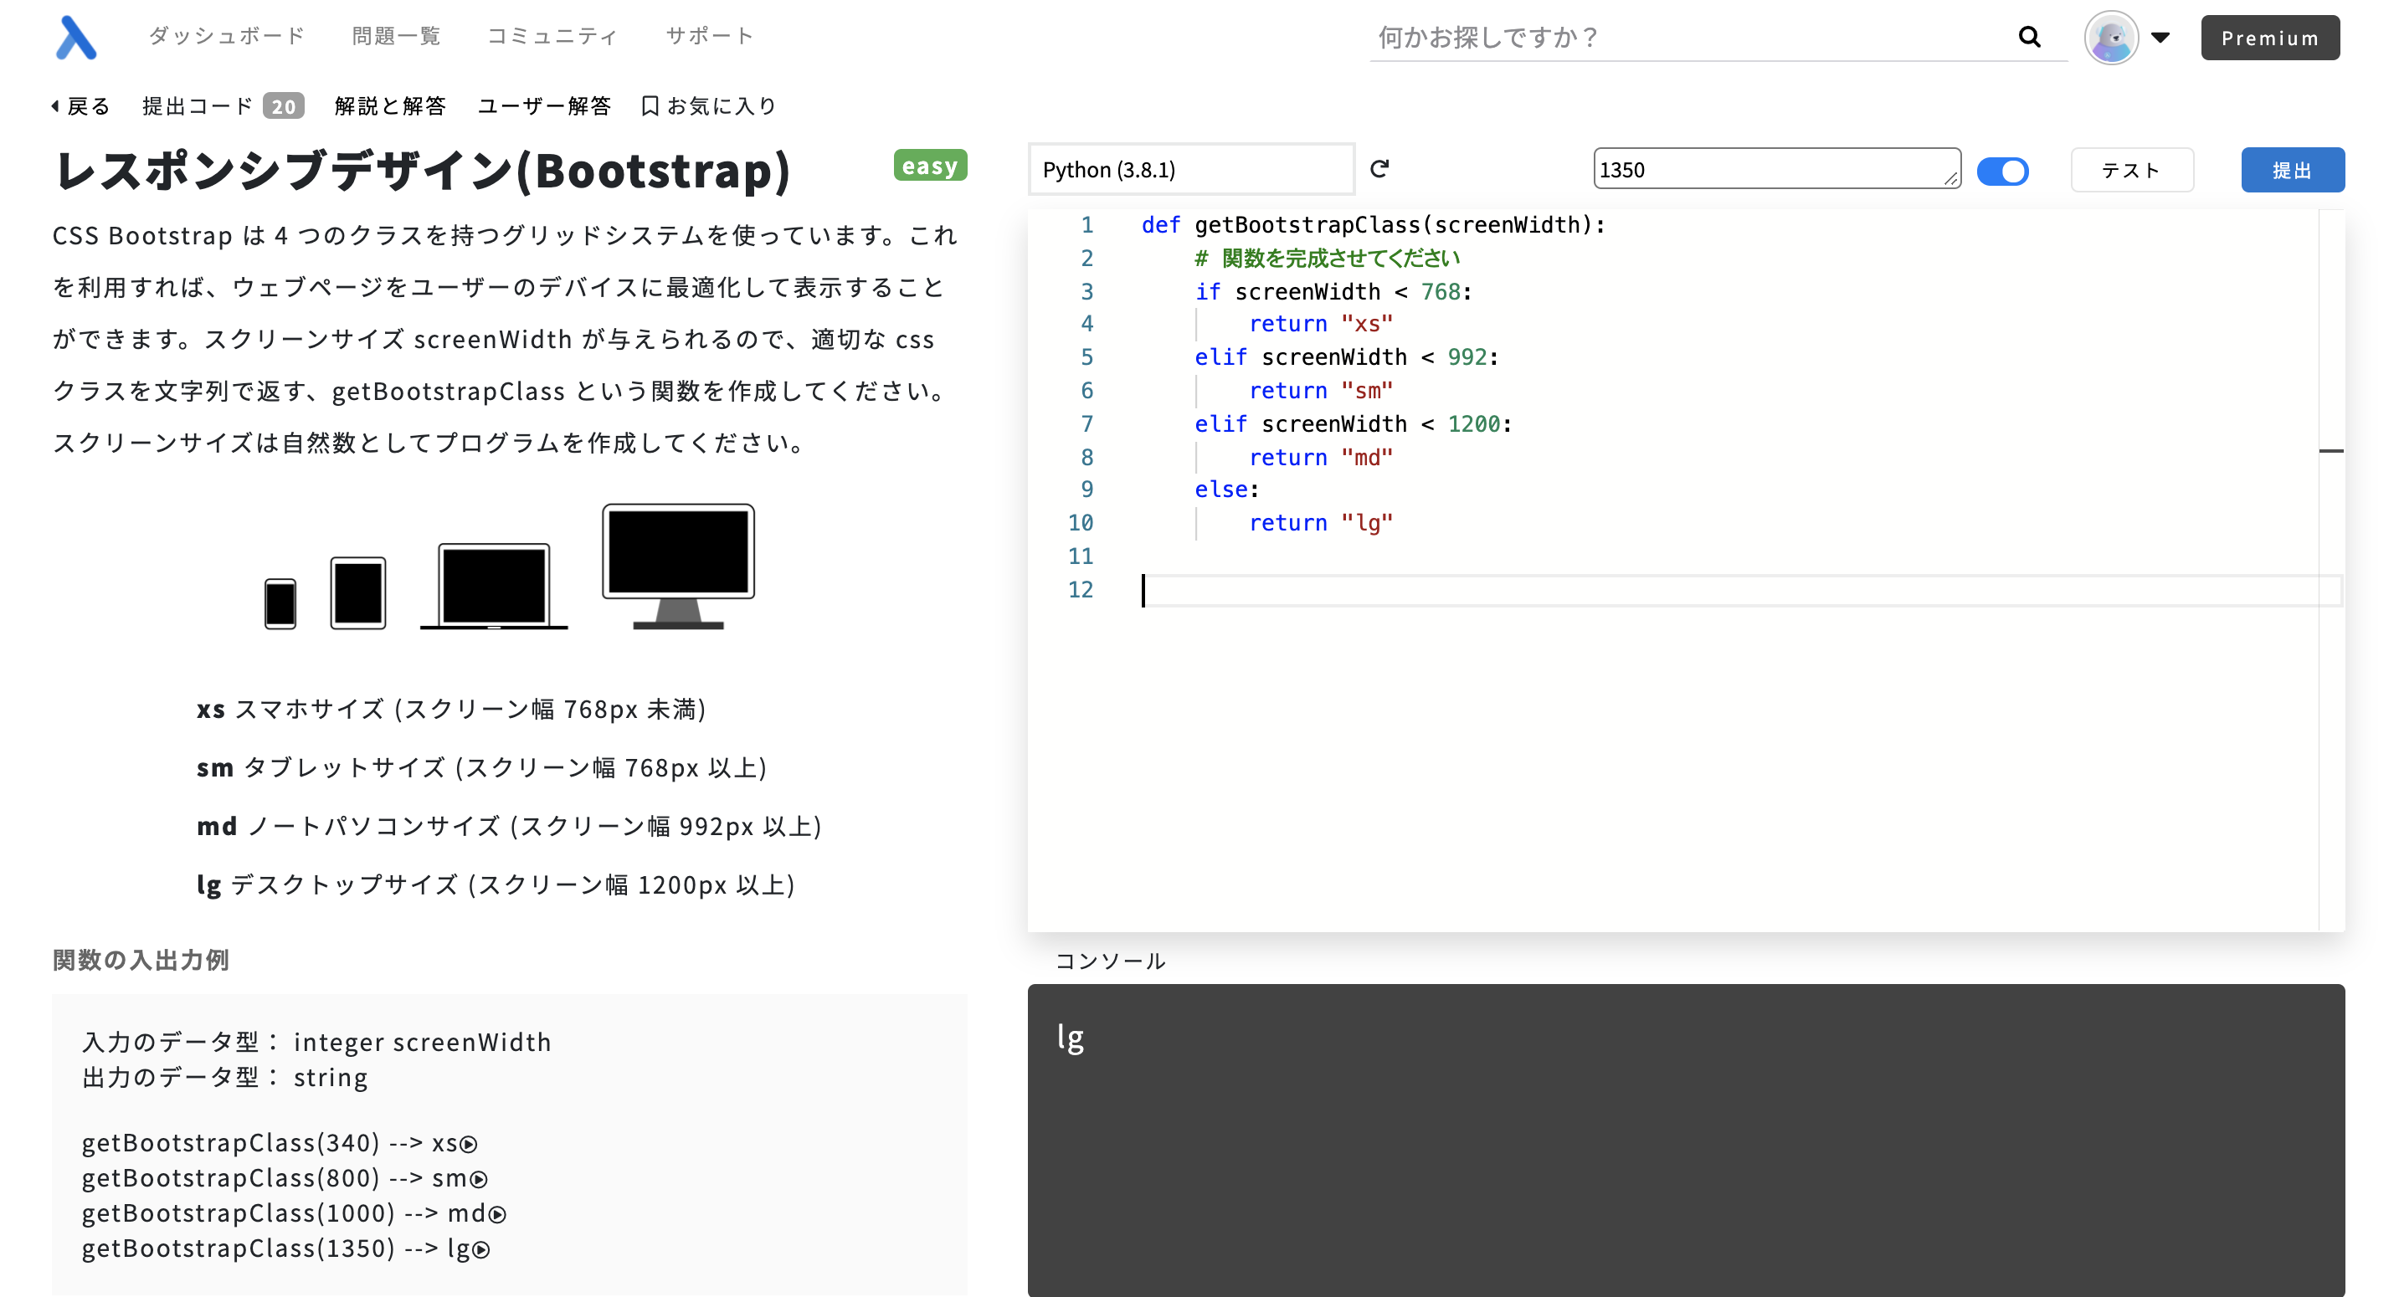Click the user avatar picture
The image size is (2399, 1297).
2110,38
